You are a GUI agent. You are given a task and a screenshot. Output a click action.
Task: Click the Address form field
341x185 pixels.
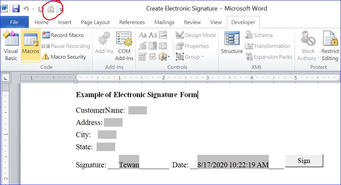click(113, 123)
